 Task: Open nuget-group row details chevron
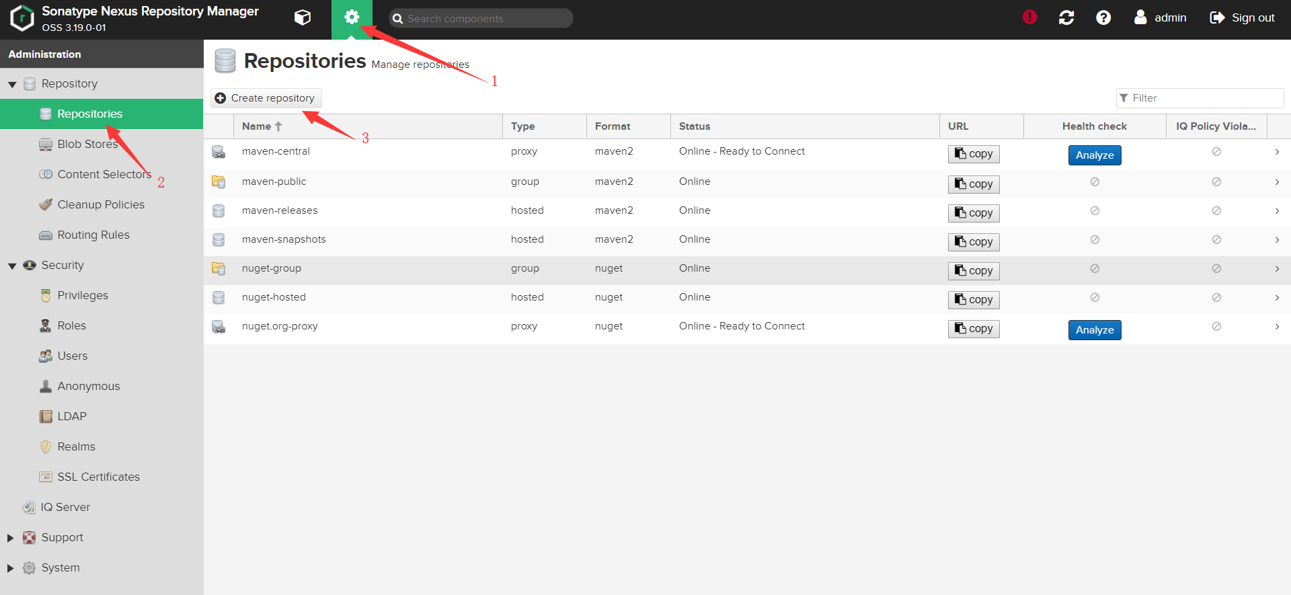click(x=1277, y=269)
